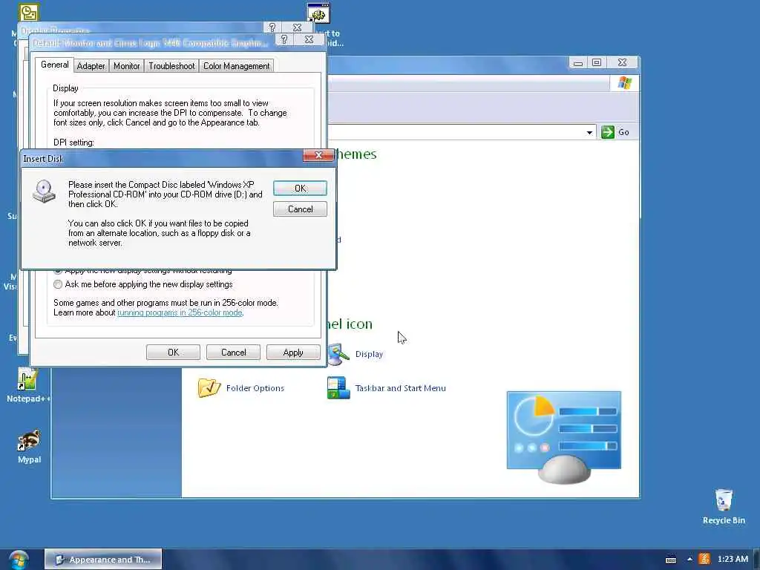Switch to the Monitor tab

pos(126,66)
